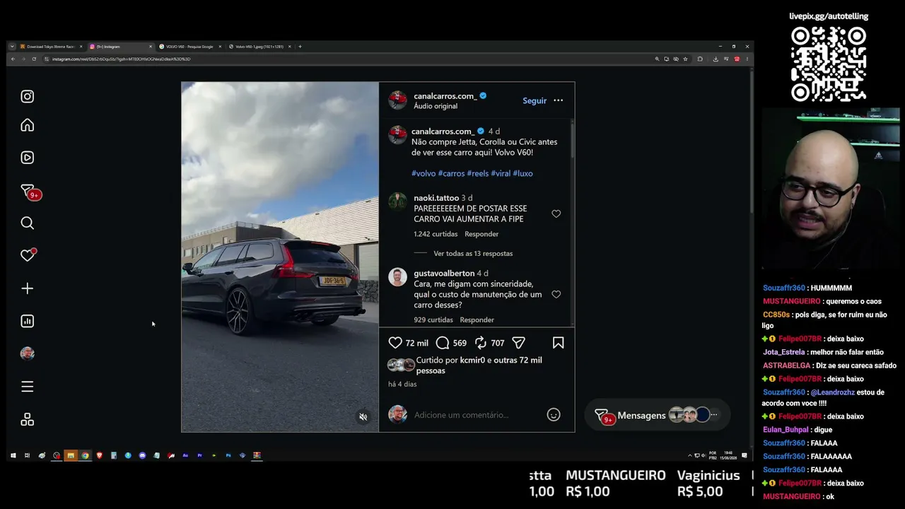Switch to 'Download Tokyo Xtreme Racer' tab

coord(52,47)
